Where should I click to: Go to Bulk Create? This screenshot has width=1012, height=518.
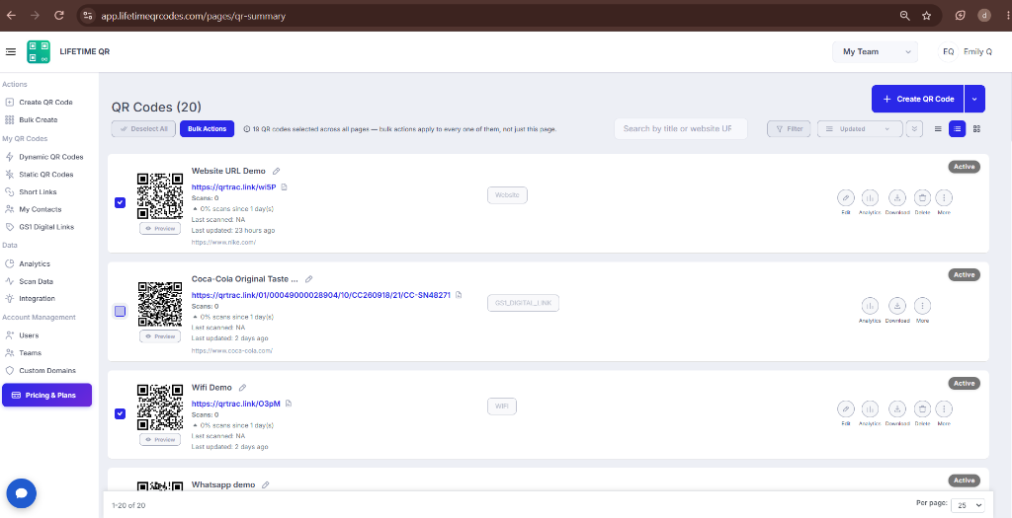[39, 119]
